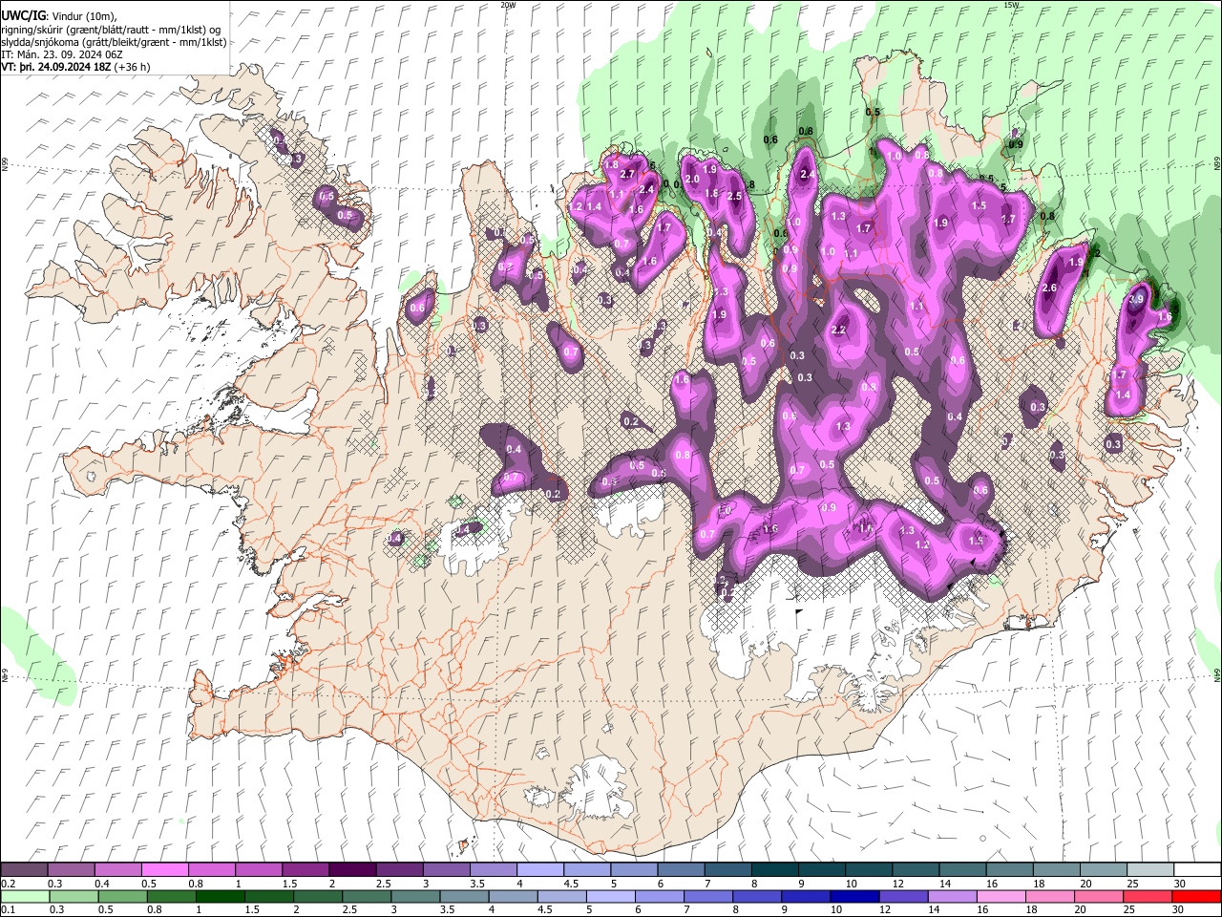This screenshot has width=1222, height=917.
Task: Click the '3.9' snowfall value on the east coast
Action: click(x=1136, y=299)
